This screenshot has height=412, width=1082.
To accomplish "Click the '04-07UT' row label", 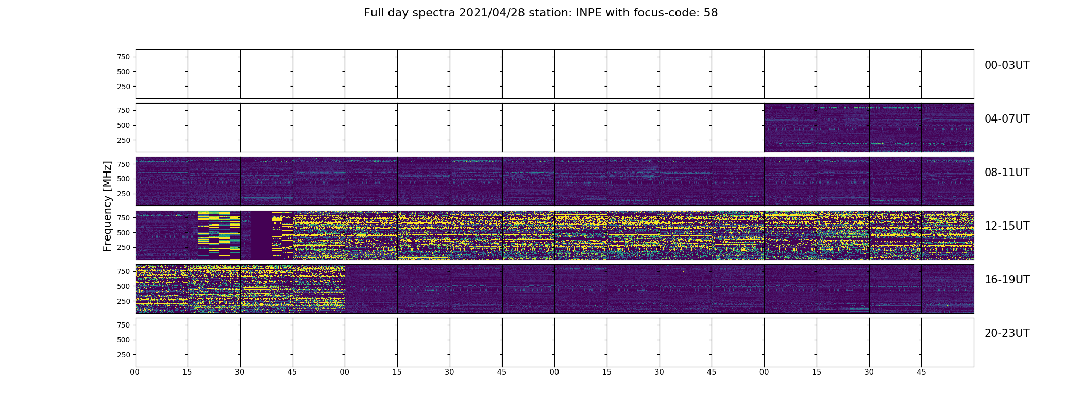I will coord(1007,119).
